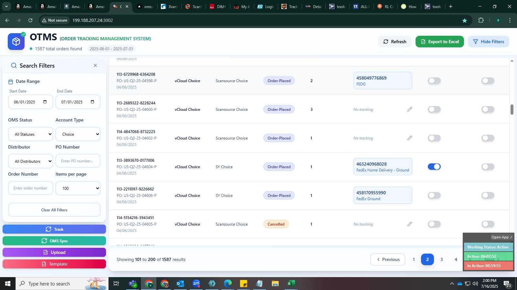Open the tab search dropdown arrow
Screen dimensions: 517x290
(6, 6)
